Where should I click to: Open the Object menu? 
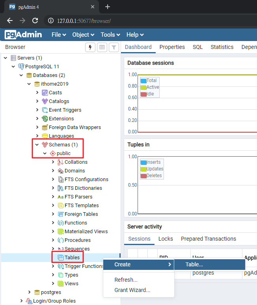click(x=83, y=35)
